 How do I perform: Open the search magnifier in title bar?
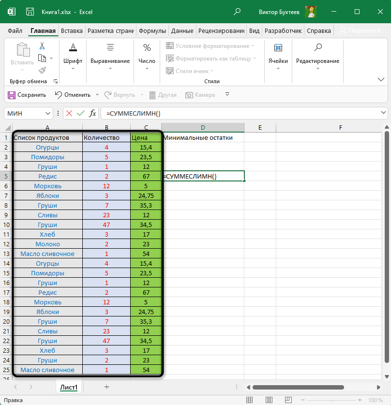(x=237, y=12)
